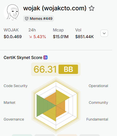Viewport: 117px width, 136px height.
Task: Click the $851.44K Vol value
Action: [x=84, y=37]
